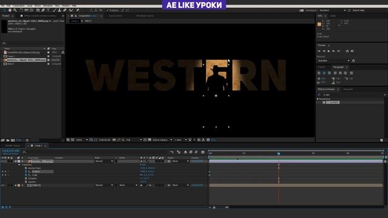Play the preview

coord(329,51)
